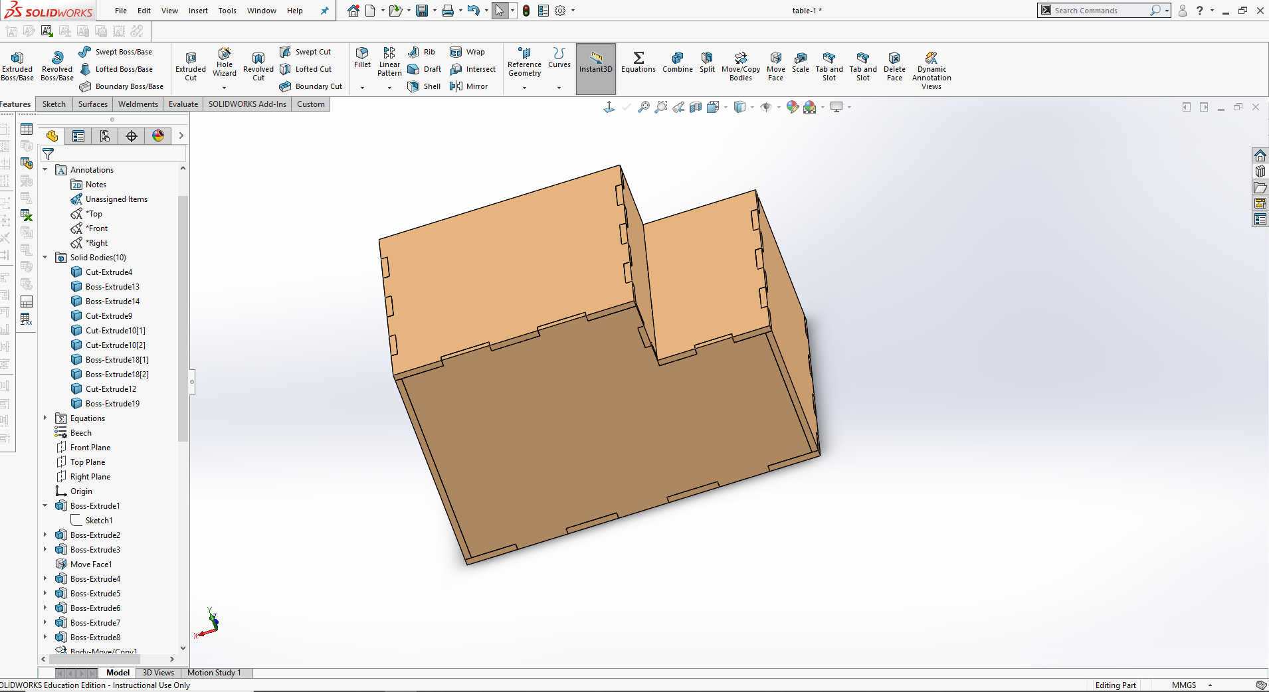This screenshot has height=692, width=1269.
Task: Expand the Equations folder
Action: [x=45, y=418]
